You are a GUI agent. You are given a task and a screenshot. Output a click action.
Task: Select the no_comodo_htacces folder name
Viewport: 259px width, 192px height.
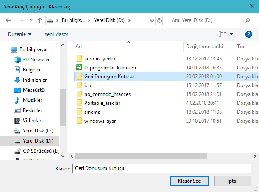(x=108, y=94)
